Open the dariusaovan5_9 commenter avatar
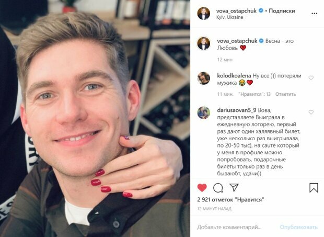The width and height of the screenshot is (324, 237). 203,112
